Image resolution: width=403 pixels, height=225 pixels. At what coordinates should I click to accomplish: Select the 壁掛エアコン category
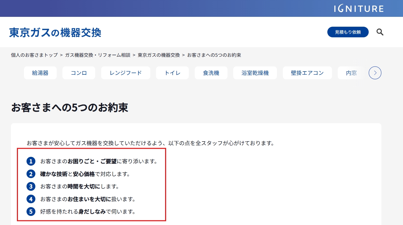tap(307, 73)
